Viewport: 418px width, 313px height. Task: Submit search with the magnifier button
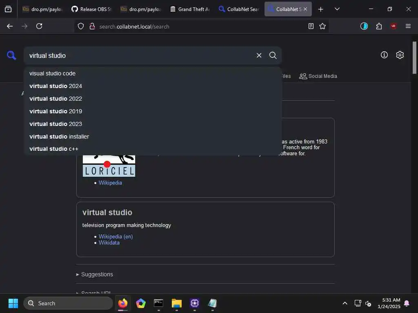pos(273,55)
